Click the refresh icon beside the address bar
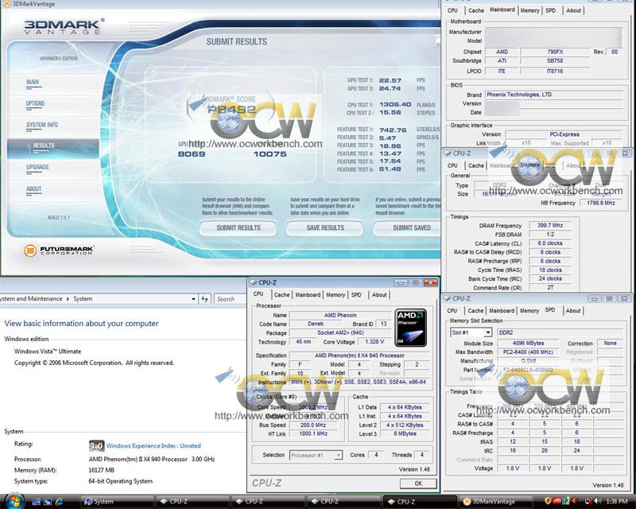Viewport: 636px width, 509px height. tap(205, 299)
